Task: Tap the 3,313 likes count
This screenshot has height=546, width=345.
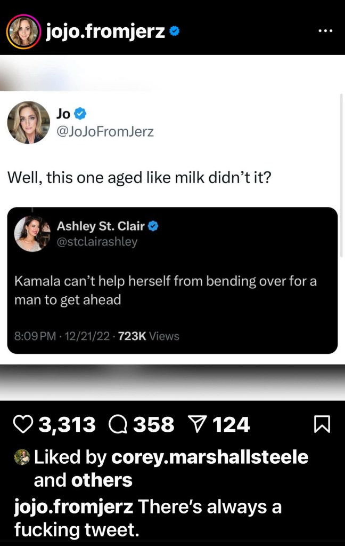Action: [67, 425]
